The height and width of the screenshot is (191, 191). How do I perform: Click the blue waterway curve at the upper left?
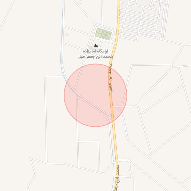click(x=62, y=37)
